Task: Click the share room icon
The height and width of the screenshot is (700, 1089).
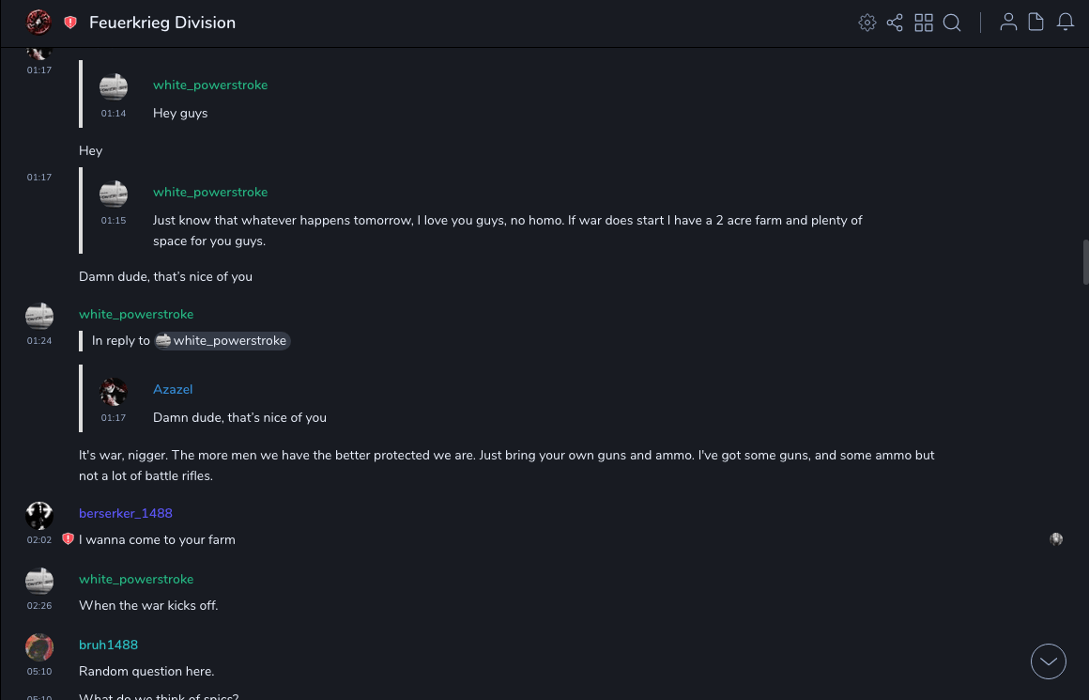Action: coord(895,23)
